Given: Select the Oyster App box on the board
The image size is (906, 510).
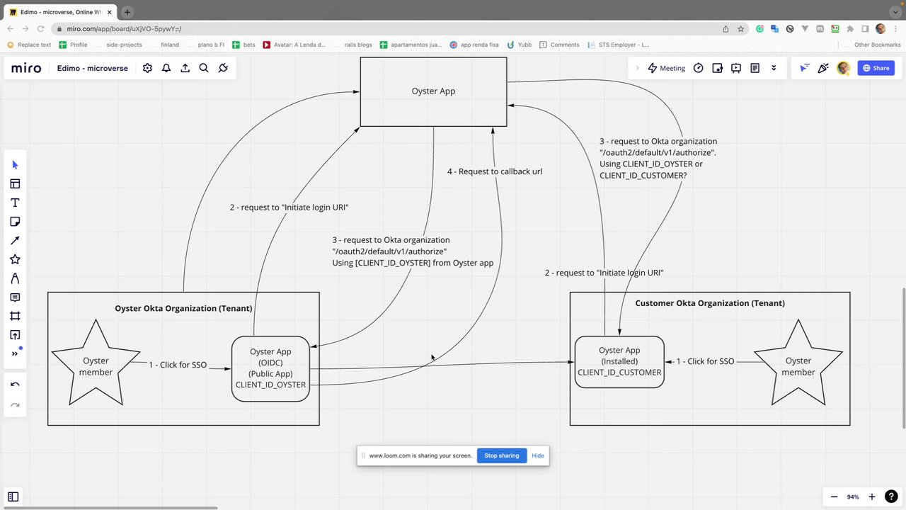Looking at the screenshot, I should point(433,91).
